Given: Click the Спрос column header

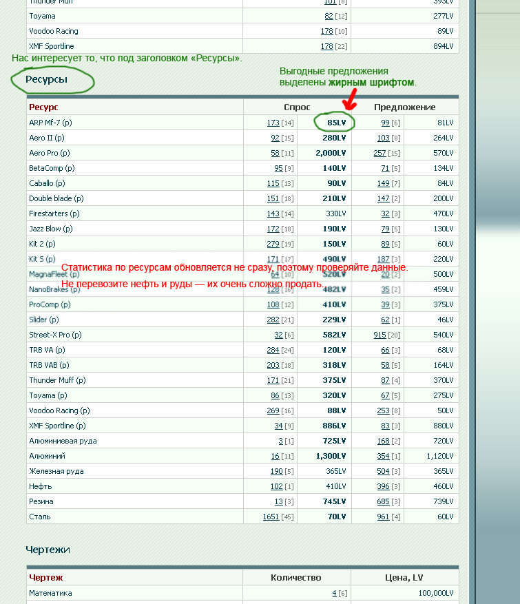Looking at the screenshot, I should click(297, 107).
